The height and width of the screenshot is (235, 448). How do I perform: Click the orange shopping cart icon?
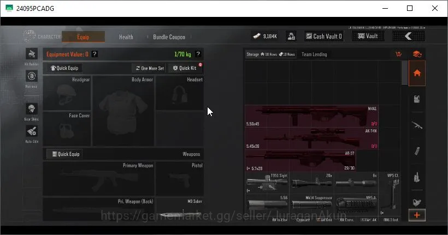click(399, 54)
